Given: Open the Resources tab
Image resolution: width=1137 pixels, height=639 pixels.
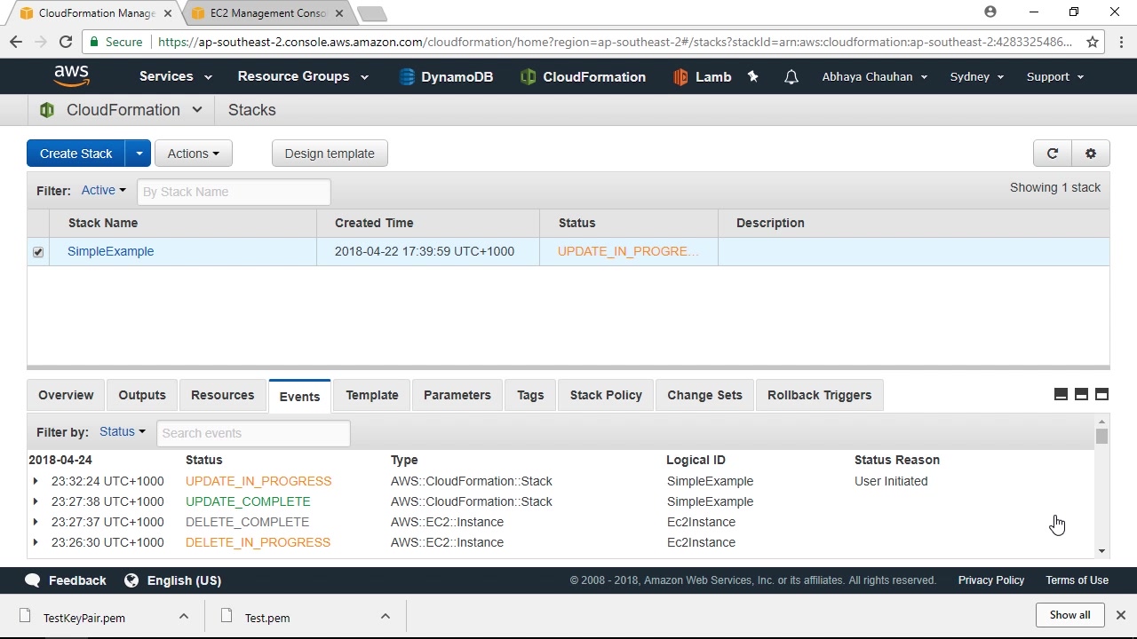Looking at the screenshot, I should pyautogui.click(x=222, y=395).
